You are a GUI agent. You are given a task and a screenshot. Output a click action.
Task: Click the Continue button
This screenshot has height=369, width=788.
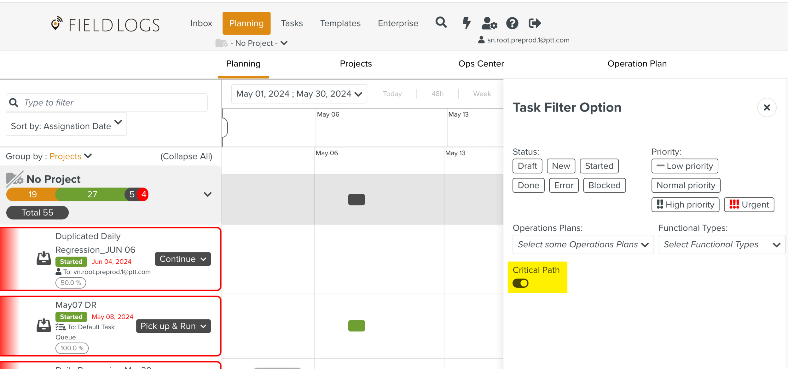(183, 259)
